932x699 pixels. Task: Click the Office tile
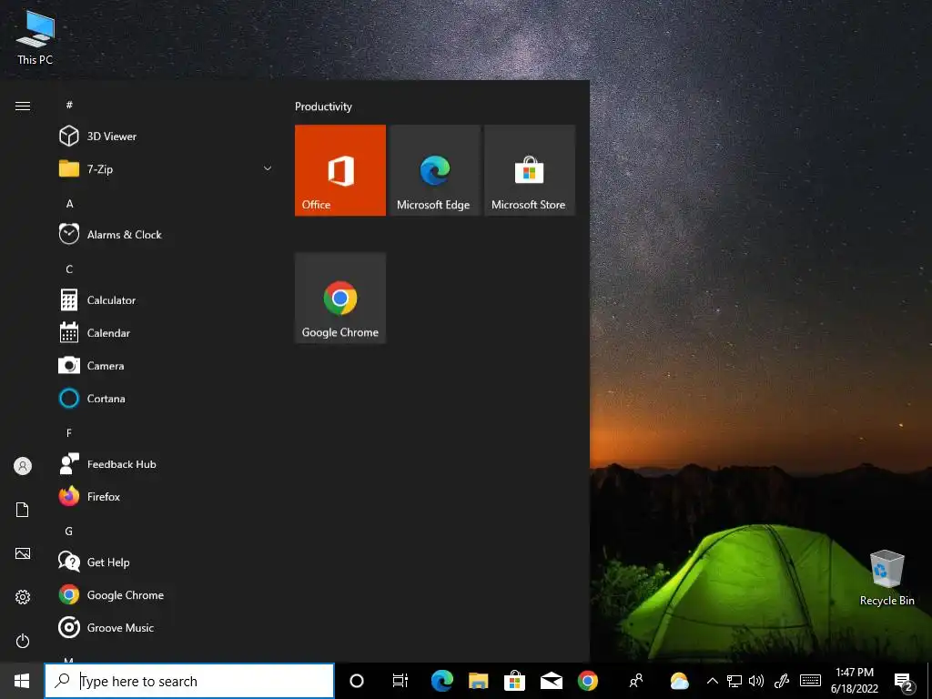pos(340,170)
